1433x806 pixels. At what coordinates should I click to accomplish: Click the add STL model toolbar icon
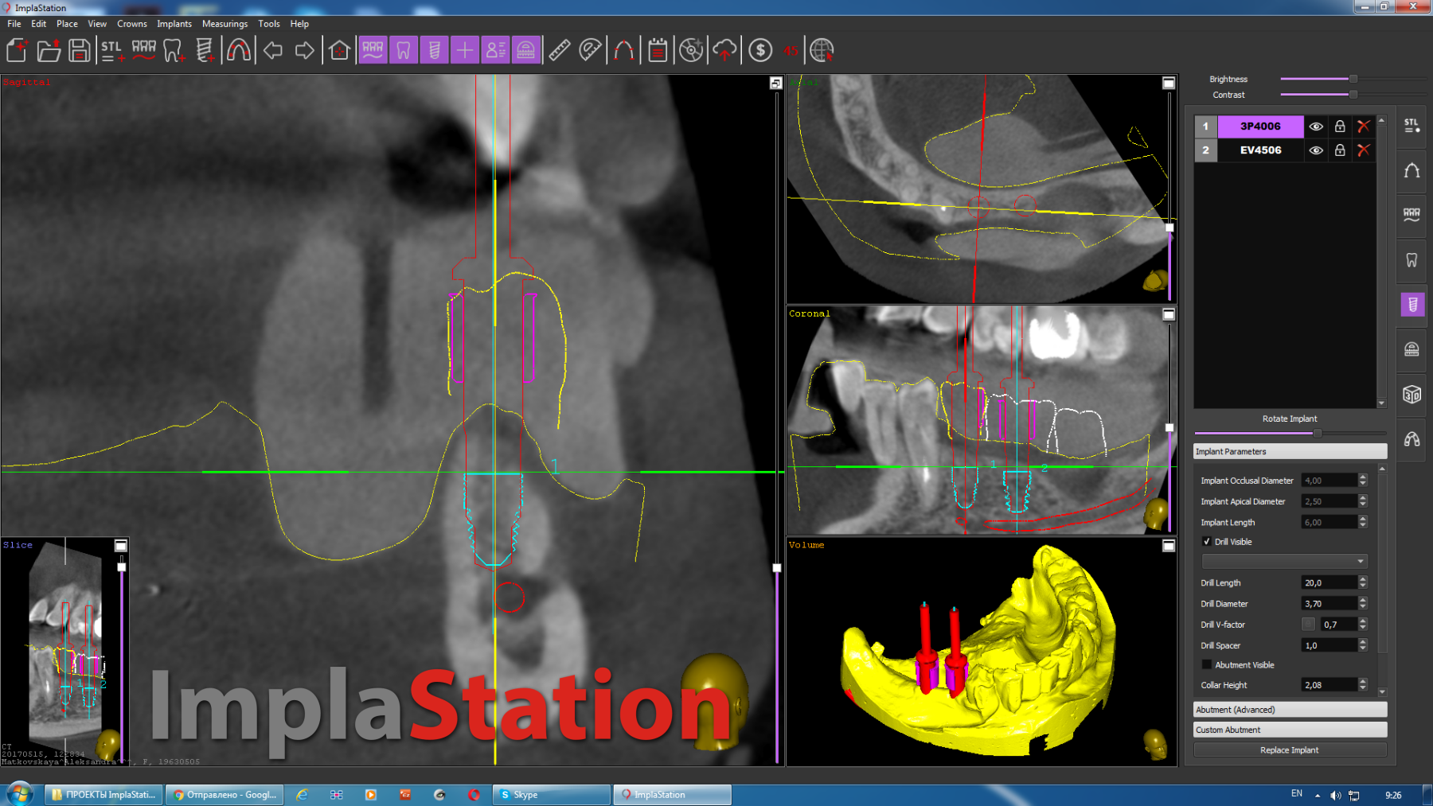click(x=111, y=50)
